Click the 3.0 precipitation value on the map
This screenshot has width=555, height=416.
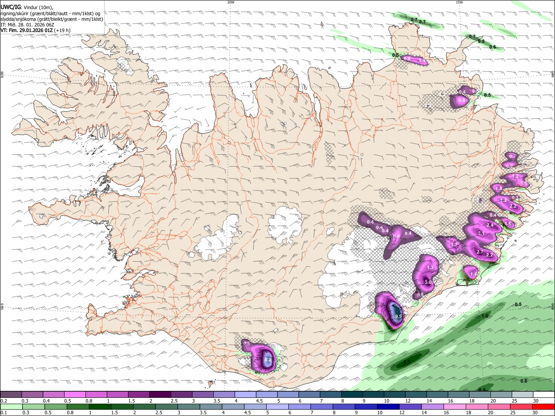click(428, 282)
